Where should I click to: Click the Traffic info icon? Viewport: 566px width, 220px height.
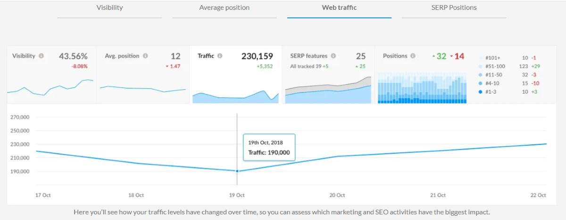(220, 56)
